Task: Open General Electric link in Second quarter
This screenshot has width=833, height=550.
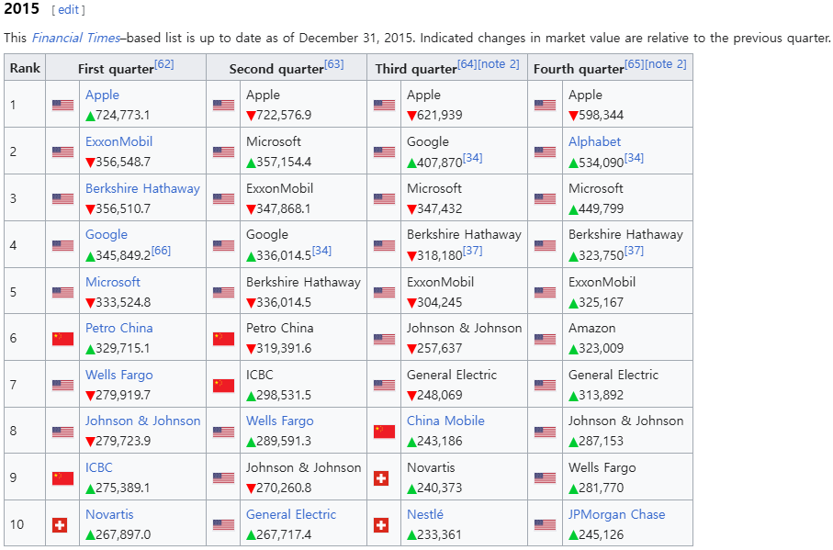Action: pos(291,514)
